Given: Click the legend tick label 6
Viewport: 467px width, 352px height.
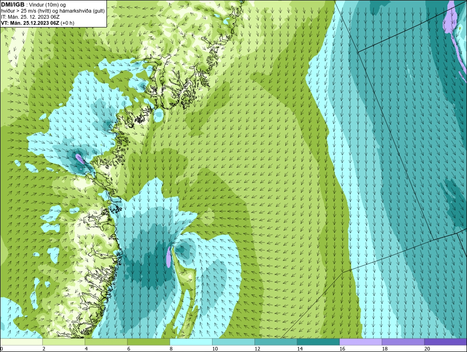Looking at the screenshot, I should 129,349.
